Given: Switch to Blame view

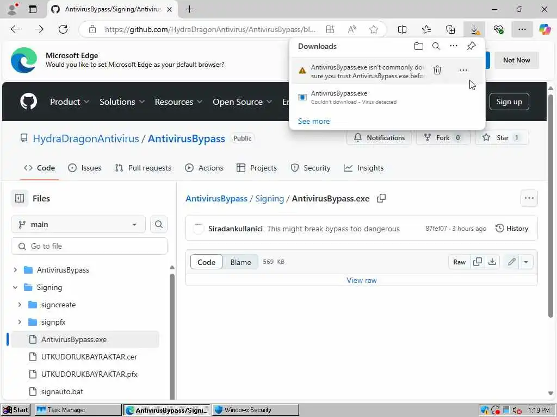Looking at the screenshot, I should coord(240,262).
